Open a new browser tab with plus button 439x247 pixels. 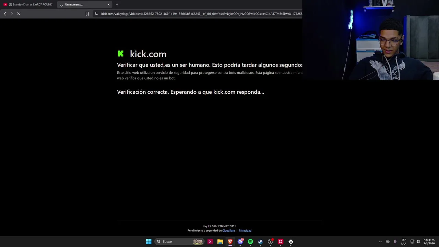[117, 4]
